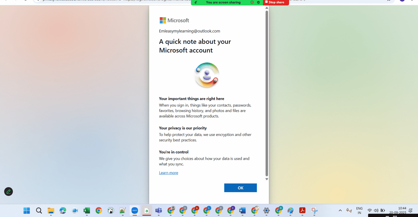
Task: Open the volume control in system tray
Action: point(376,210)
